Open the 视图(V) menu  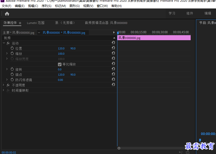(88, 6)
